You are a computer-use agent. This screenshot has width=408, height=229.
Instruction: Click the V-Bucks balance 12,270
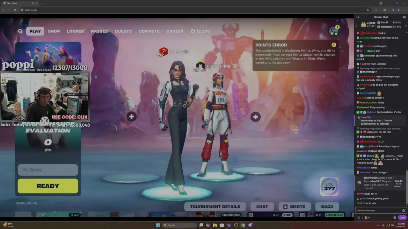click(x=200, y=31)
